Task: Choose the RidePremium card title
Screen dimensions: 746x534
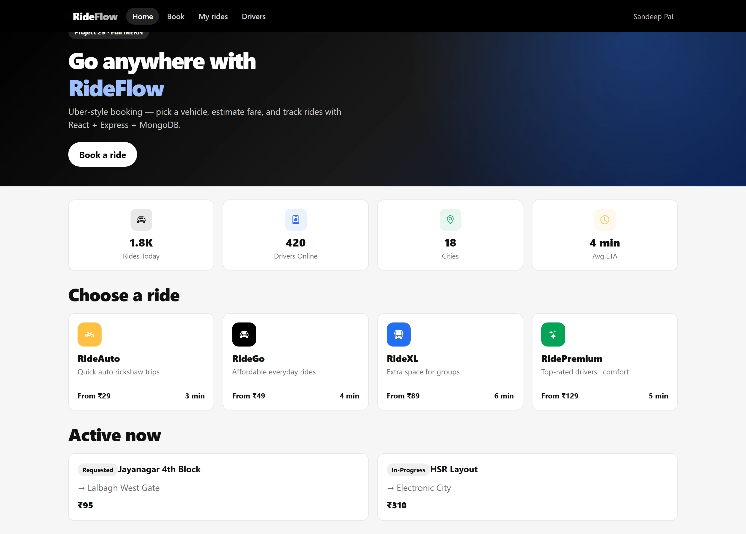Action: [572, 358]
